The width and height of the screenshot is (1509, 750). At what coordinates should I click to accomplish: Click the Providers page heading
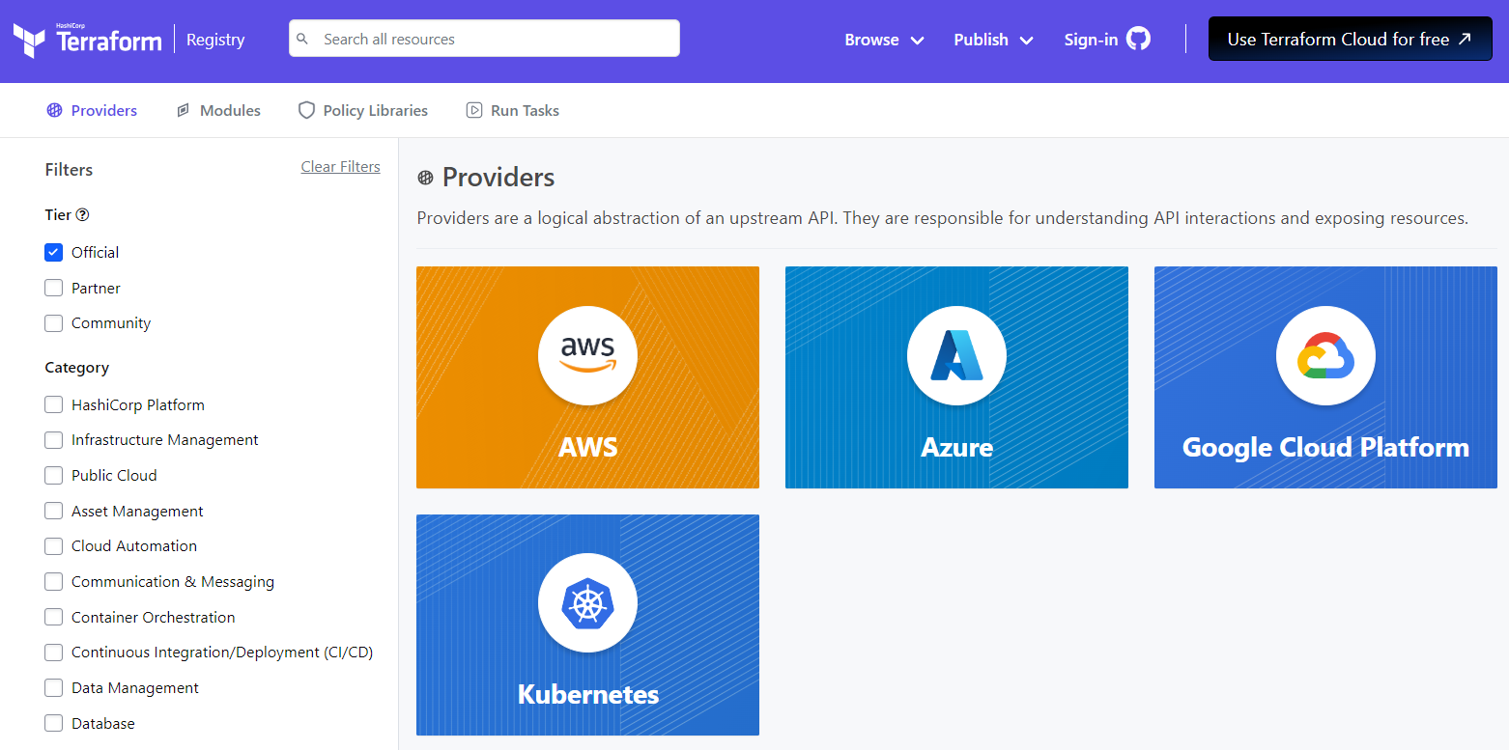498,178
